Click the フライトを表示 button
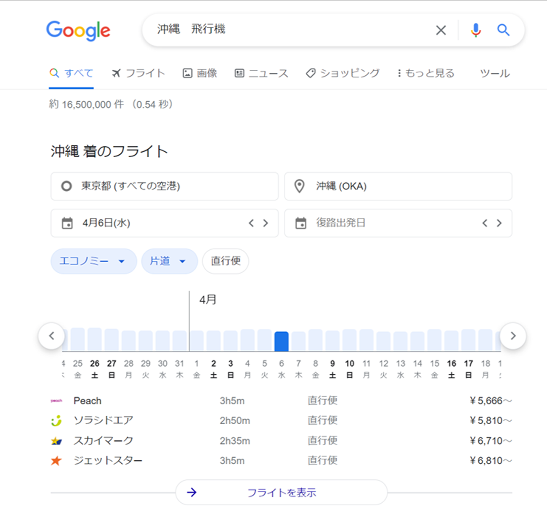The width and height of the screenshot is (547, 531). 281,492
